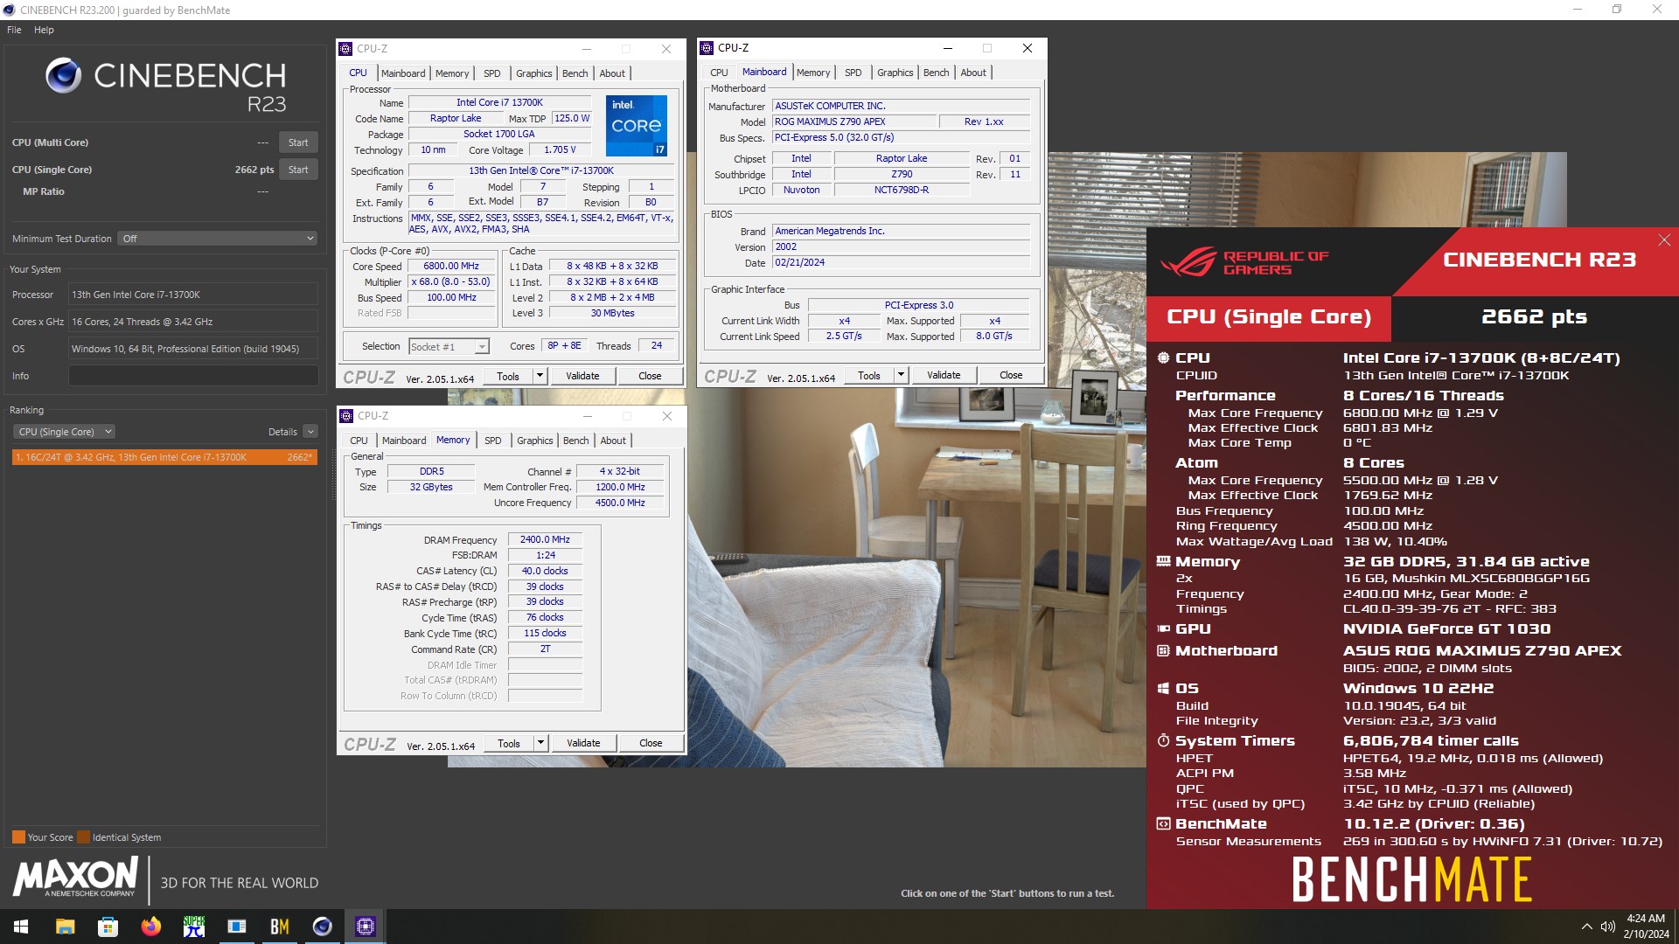The image size is (1679, 944).
Task: Click Tools button in memory CPU-Z window
Action: (x=509, y=743)
